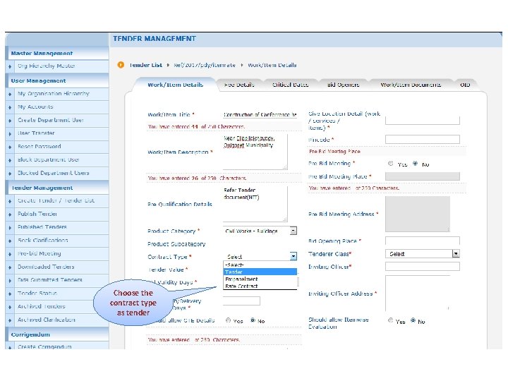Click the Master Management section header
Viewport: 508px width, 381px height.
pyautogui.click(x=57, y=53)
